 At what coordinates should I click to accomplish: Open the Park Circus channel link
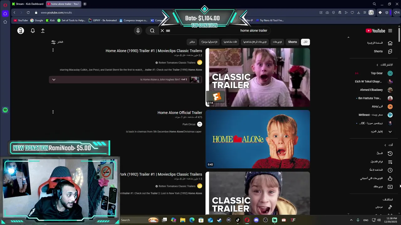click(x=189, y=124)
